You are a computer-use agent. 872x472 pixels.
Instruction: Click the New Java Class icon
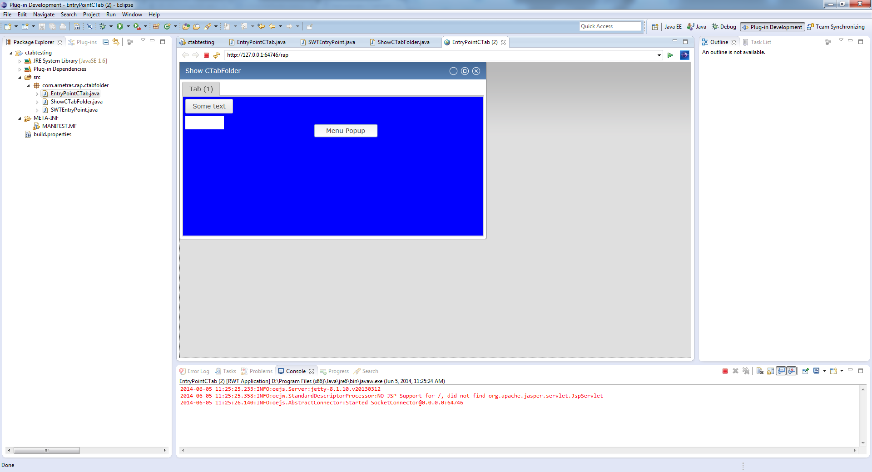click(x=167, y=26)
